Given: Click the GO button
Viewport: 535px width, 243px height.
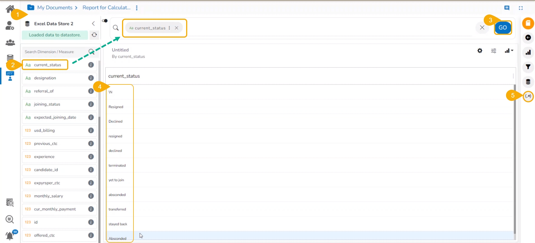Looking at the screenshot, I should click(503, 28).
